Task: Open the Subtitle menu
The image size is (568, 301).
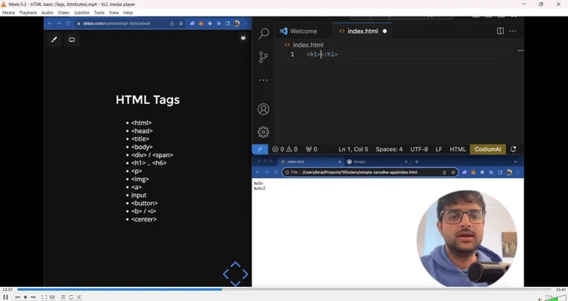Action: click(x=82, y=13)
